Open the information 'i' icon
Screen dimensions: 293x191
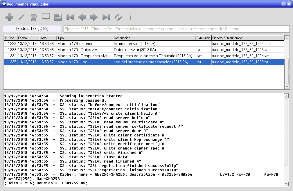131,17
